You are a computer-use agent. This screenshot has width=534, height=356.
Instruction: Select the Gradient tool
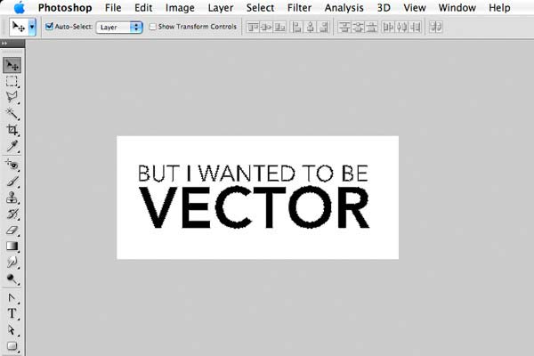click(12, 247)
